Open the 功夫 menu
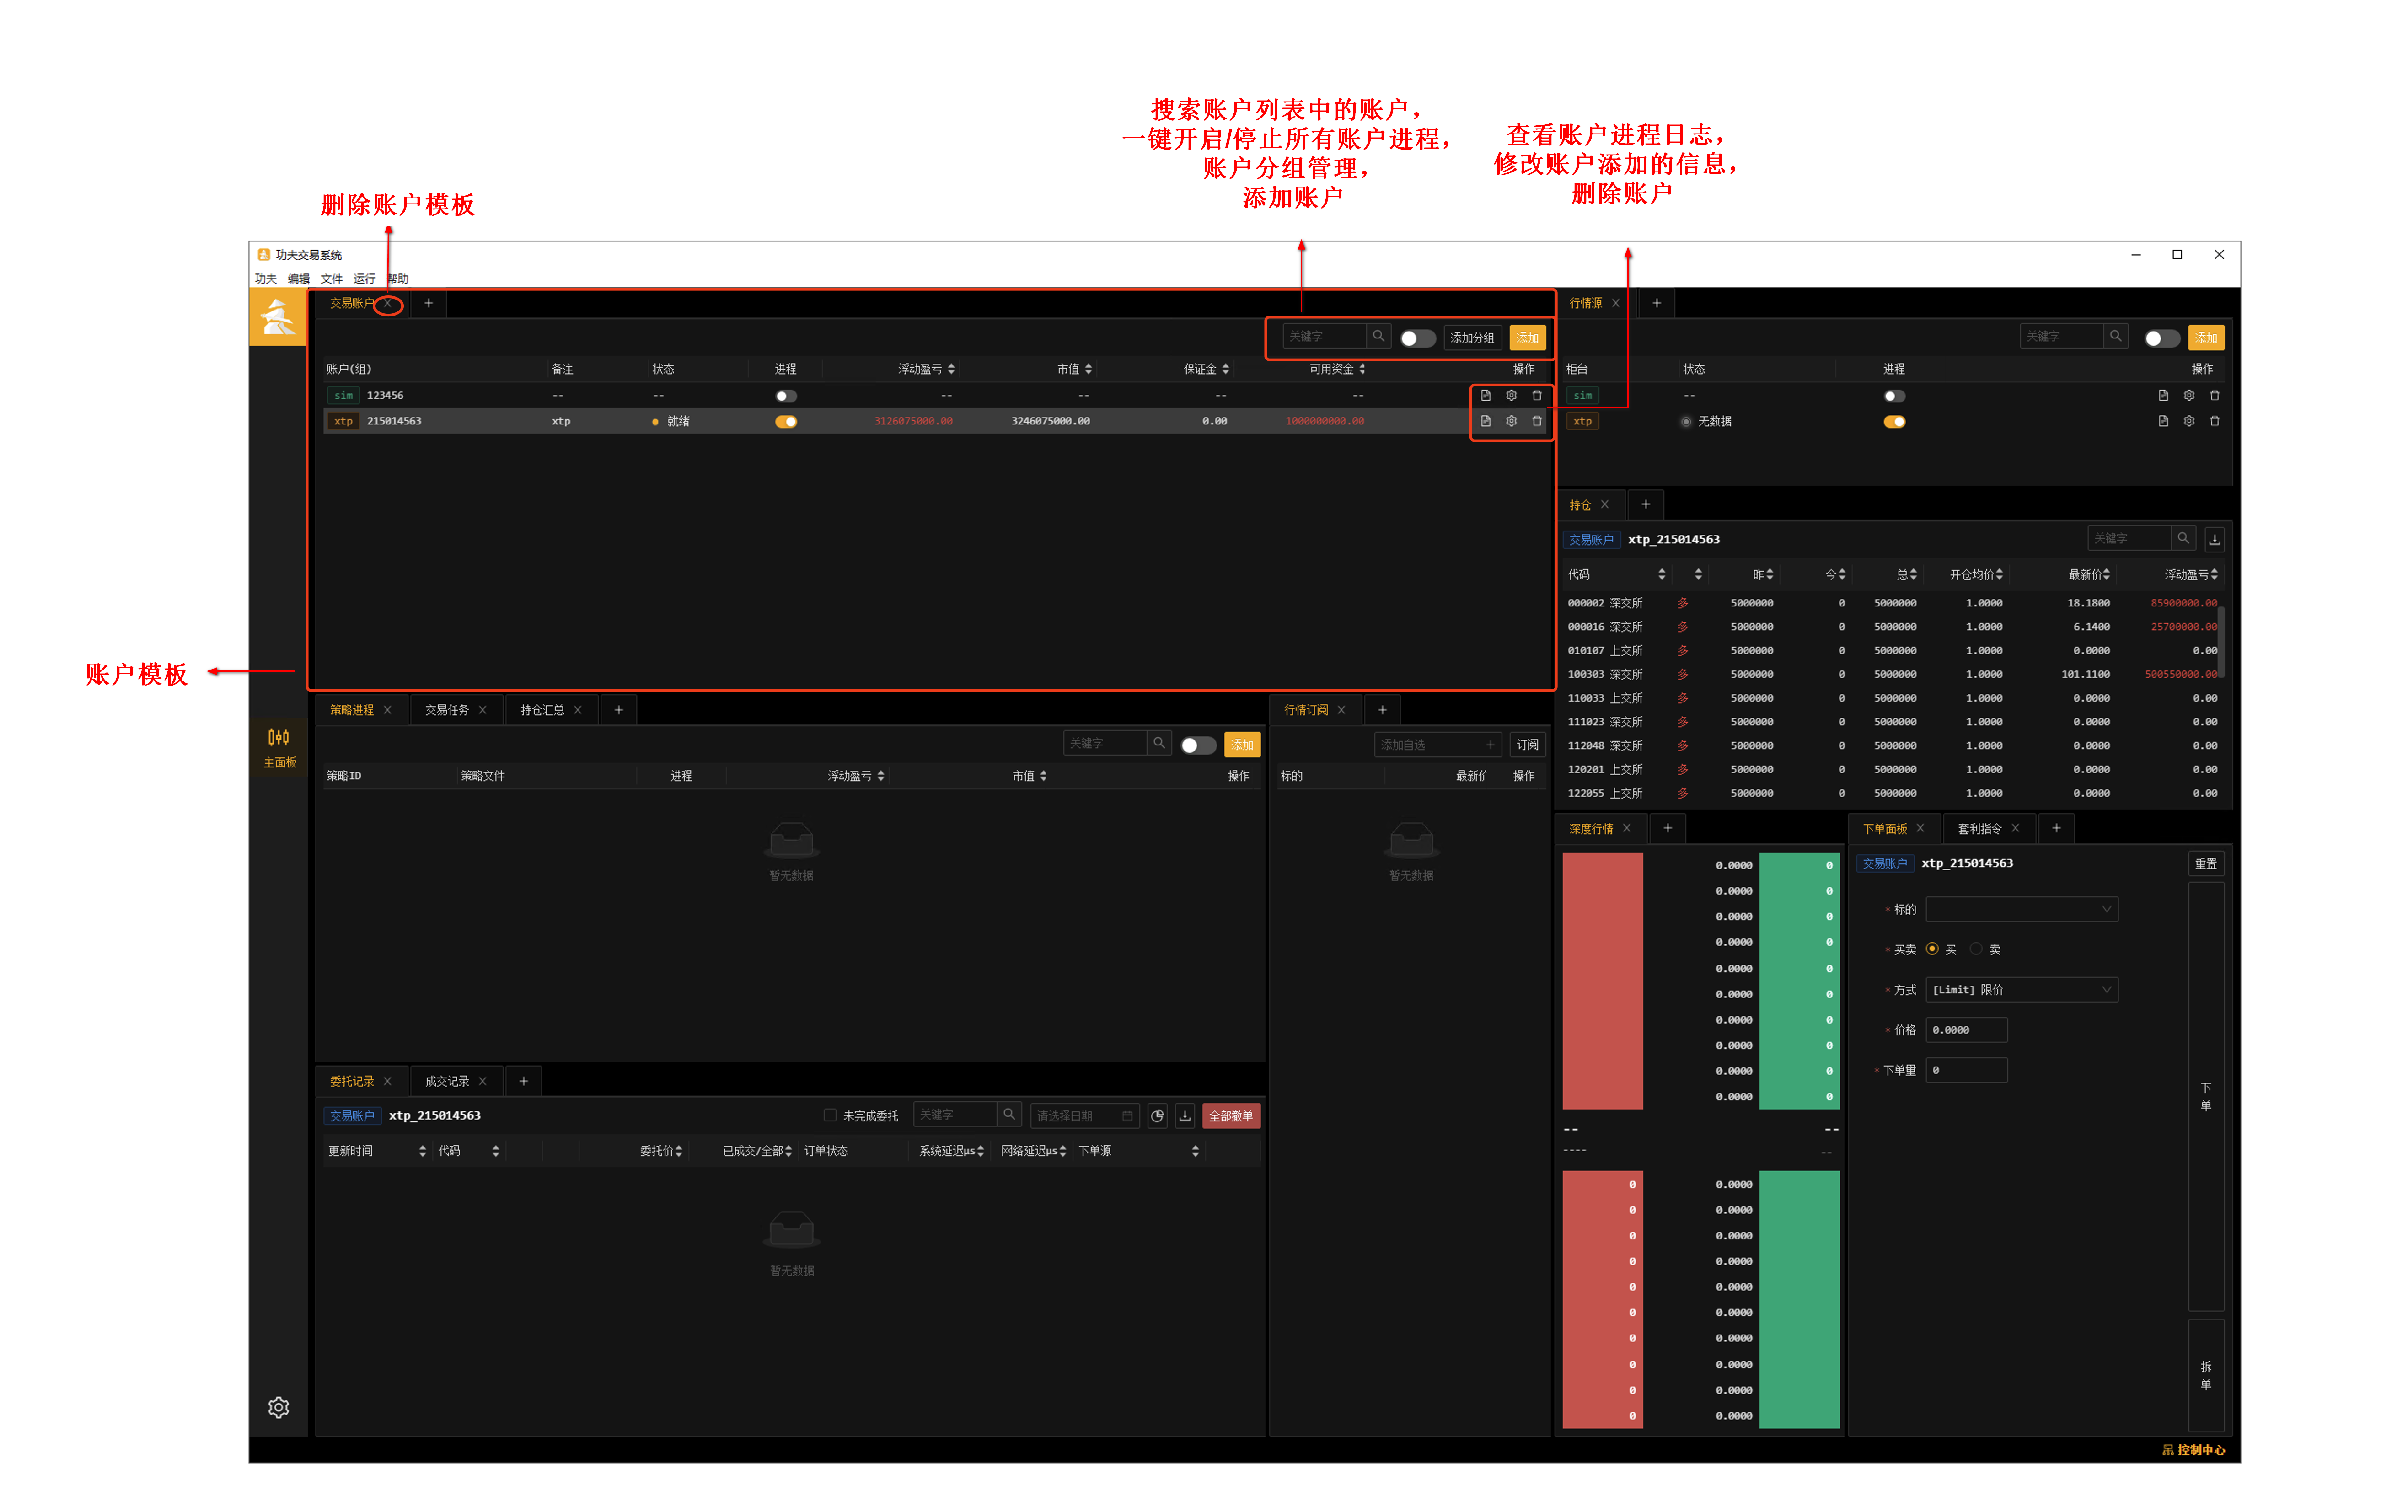The width and height of the screenshot is (2408, 1512). tap(266, 279)
